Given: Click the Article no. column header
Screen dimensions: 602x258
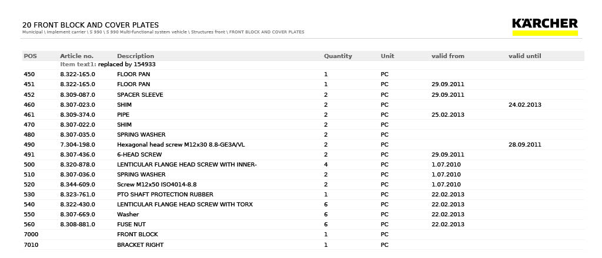Looking at the screenshot, I should [76, 56].
